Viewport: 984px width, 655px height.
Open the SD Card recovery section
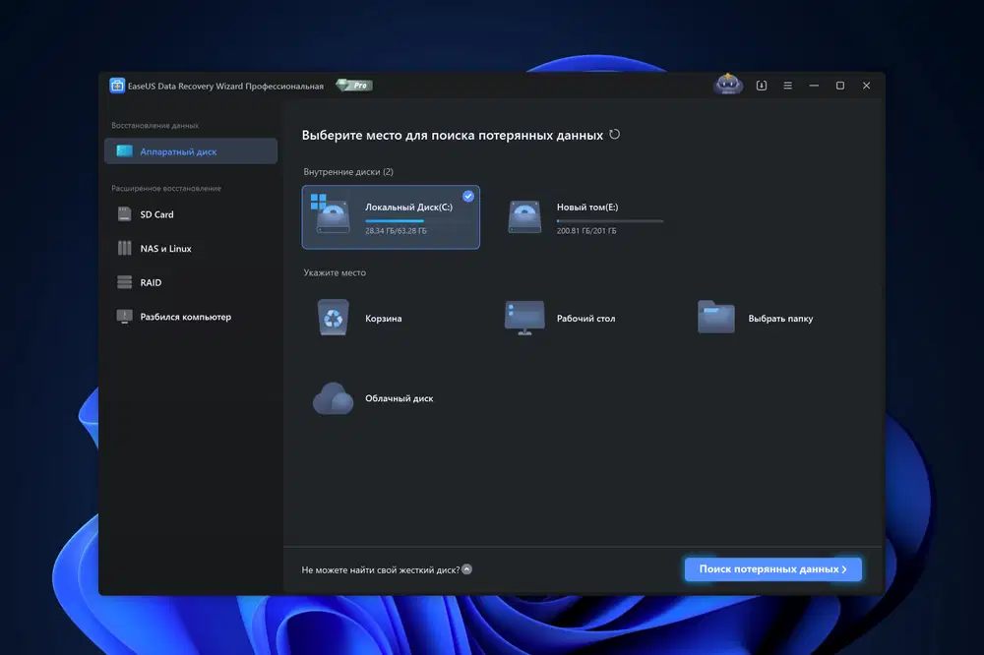coord(156,214)
